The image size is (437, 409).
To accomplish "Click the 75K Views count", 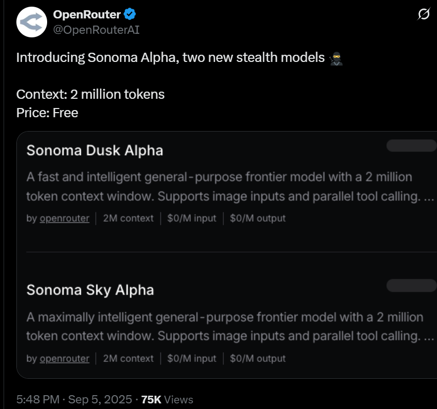I will pyautogui.click(x=167, y=399).
